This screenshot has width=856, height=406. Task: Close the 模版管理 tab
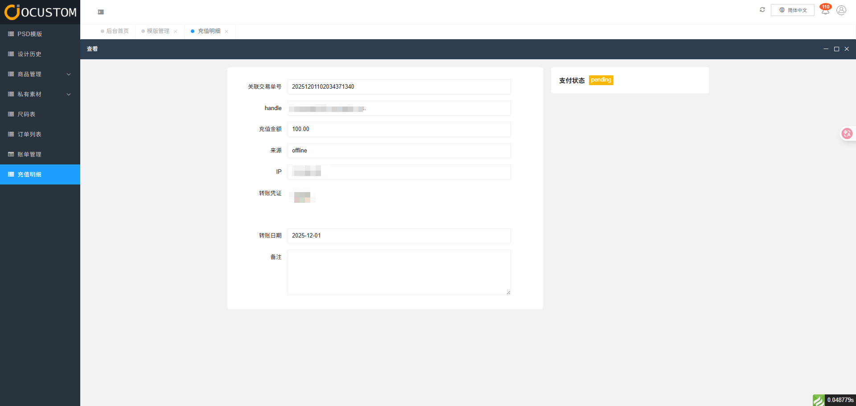point(176,31)
